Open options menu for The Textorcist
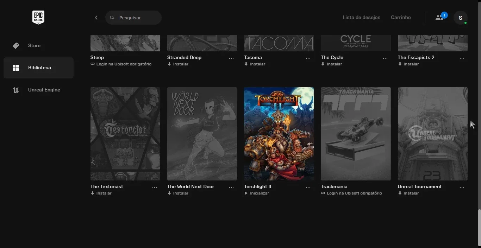The image size is (481, 248). 155,187
